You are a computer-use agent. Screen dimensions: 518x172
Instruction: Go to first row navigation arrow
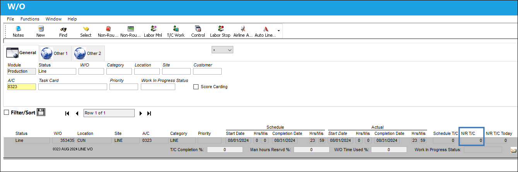click(x=67, y=113)
